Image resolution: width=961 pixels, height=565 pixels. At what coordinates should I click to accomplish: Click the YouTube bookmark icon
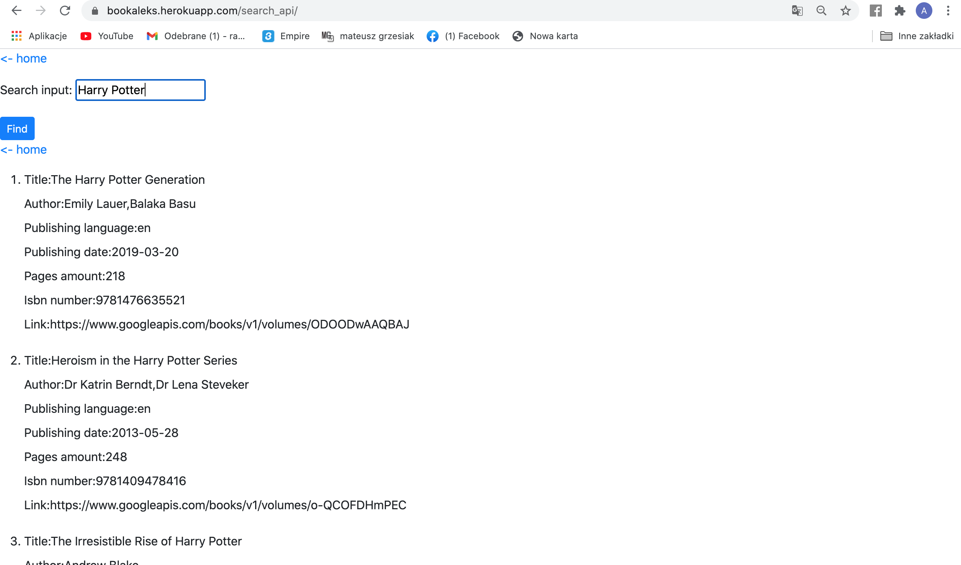click(x=86, y=36)
